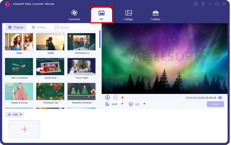Choose the Christmas Eve theme
Viewport: 231px width, 145px height.
82,42
